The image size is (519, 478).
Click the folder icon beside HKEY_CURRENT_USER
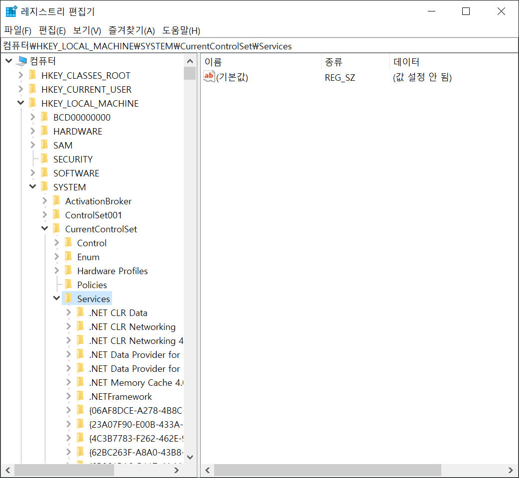[x=33, y=89]
